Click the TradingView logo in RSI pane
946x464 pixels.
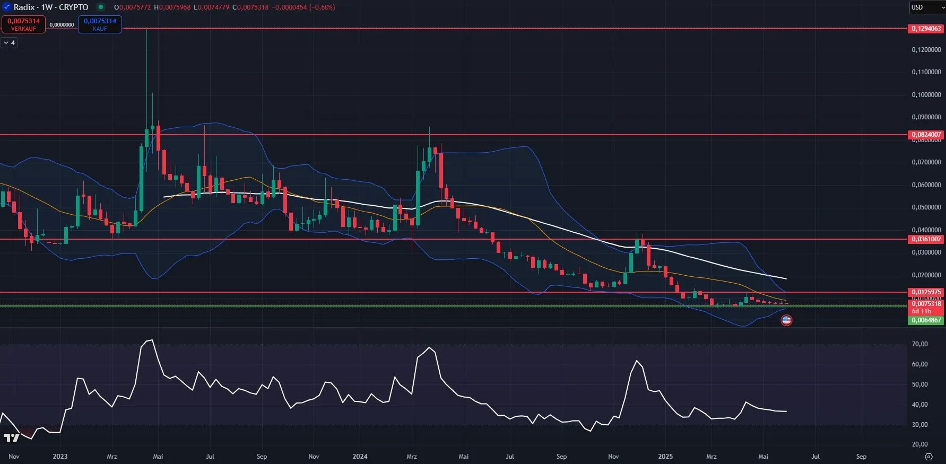[x=11, y=437]
